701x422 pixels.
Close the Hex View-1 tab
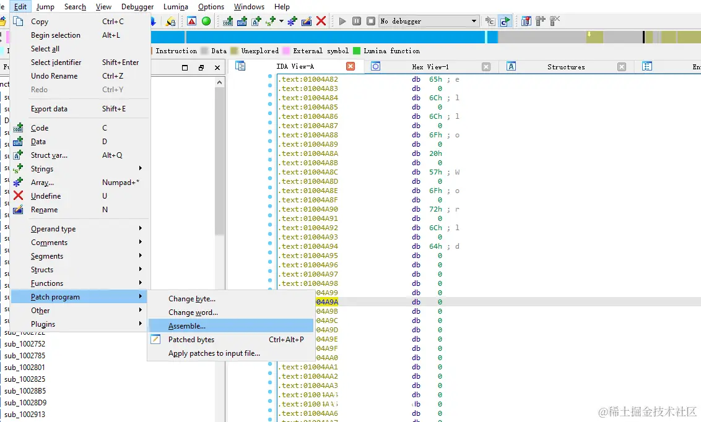tap(486, 67)
